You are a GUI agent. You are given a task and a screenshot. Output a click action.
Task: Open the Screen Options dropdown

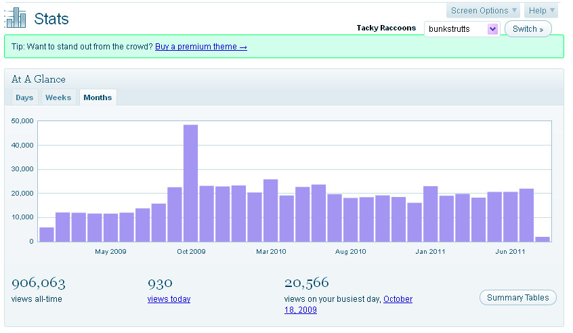click(484, 11)
